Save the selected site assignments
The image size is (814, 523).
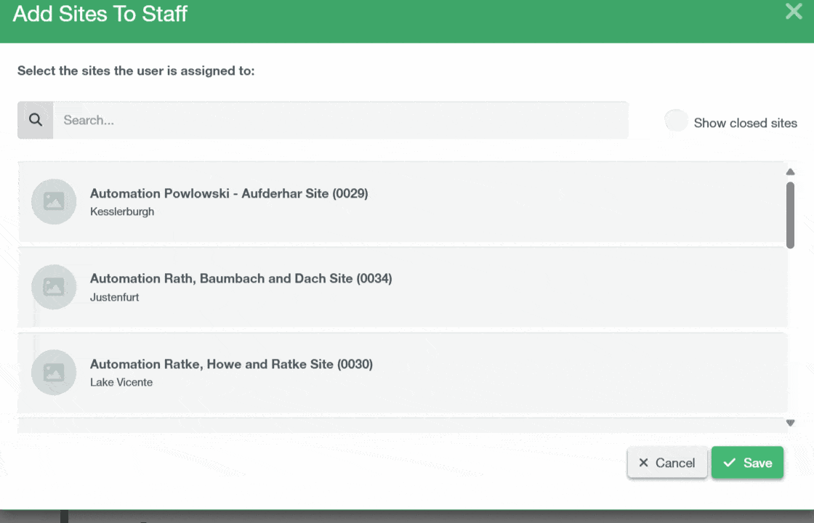[747, 463]
